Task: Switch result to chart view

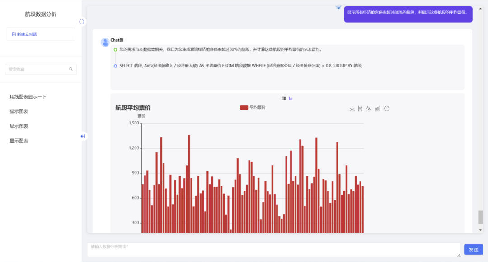Action: 291,98
